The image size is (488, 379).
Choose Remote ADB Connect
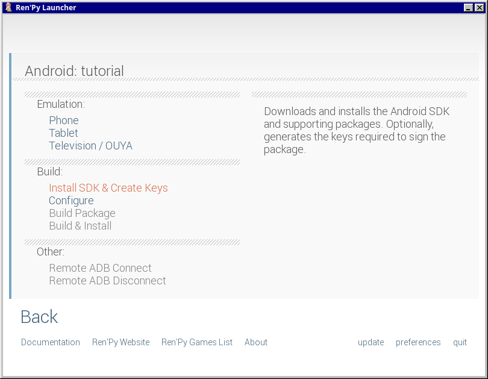pyautogui.click(x=100, y=268)
